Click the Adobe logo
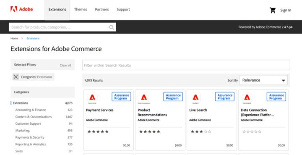This screenshot has width=302, height=155. click(21, 9)
